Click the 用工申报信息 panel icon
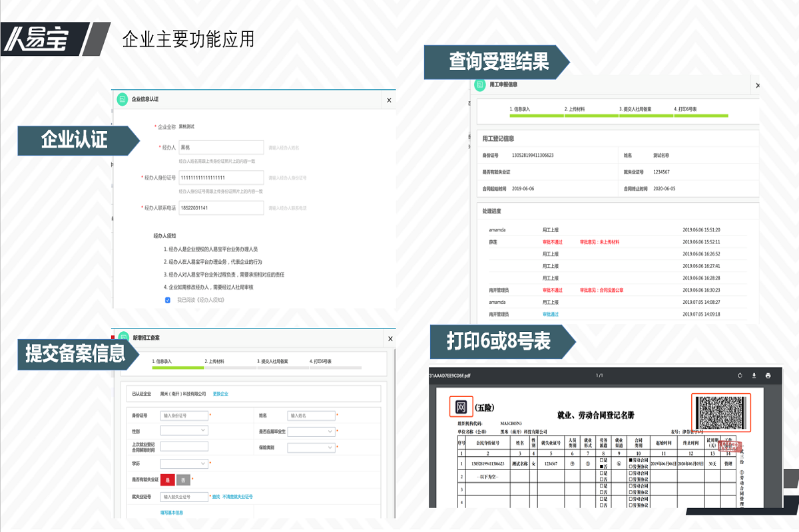This screenshot has width=799, height=532. [x=481, y=85]
